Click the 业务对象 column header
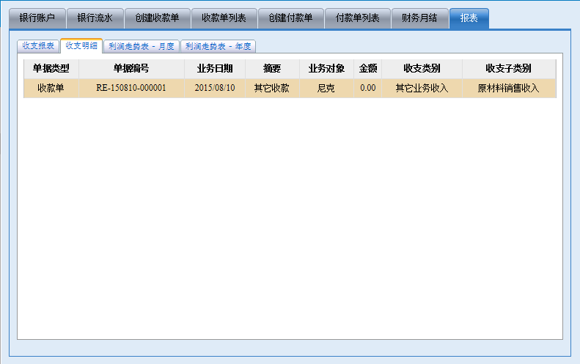Viewport: 580px width, 364px height. 326,68
